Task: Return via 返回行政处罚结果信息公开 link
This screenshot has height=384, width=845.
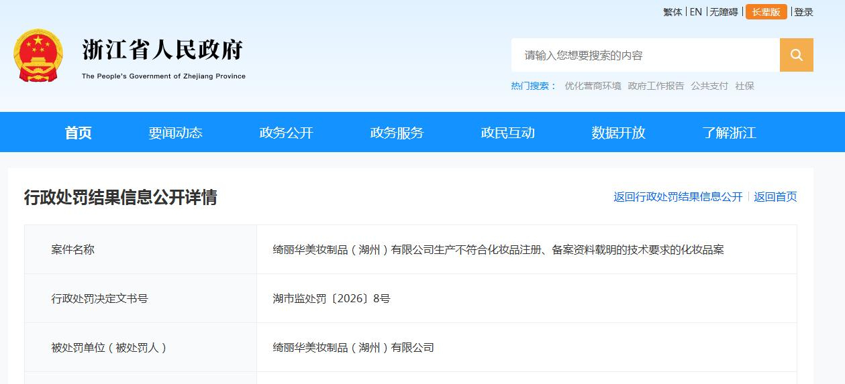Action: (x=678, y=197)
